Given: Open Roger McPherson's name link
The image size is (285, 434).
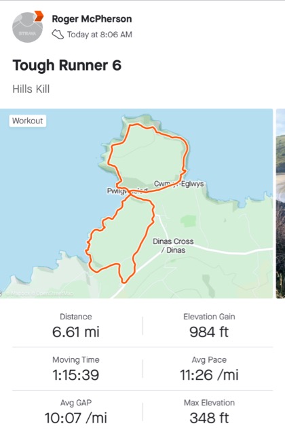Looking at the screenshot, I should click(x=92, y=19).
